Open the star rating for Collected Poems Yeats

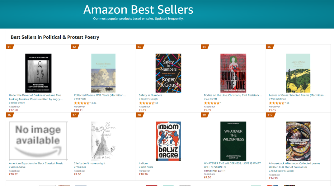pyautogui.click(x=82, y=103)
